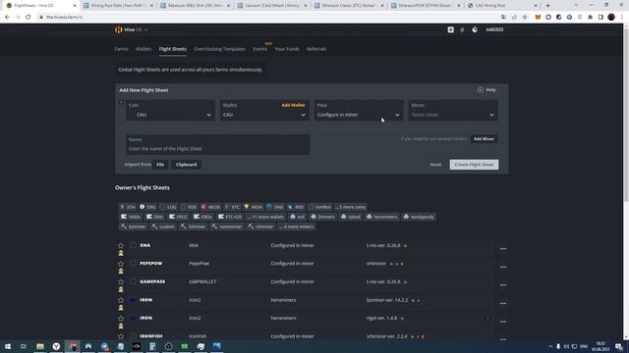Filter flight sheets by herominers pool
Image resolution: width=629 pixels, height=353 pixels.
[381, 217]
